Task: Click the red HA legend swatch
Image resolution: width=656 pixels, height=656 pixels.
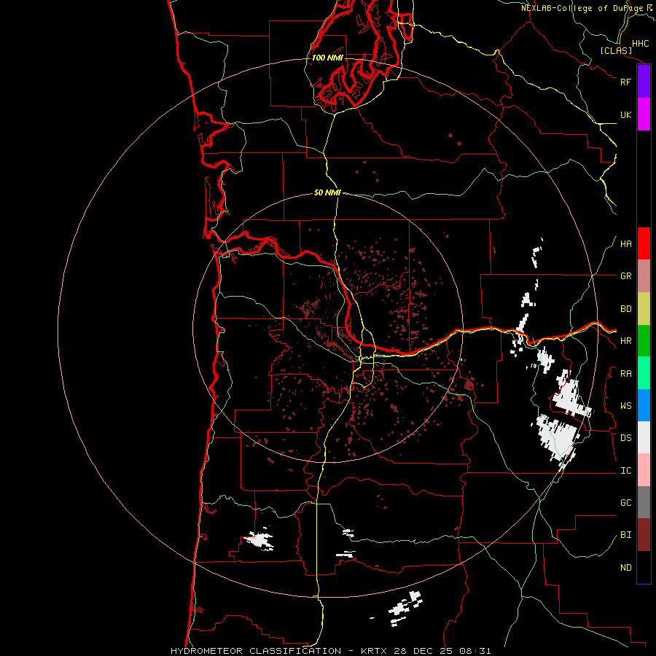Action: point(644,243)
